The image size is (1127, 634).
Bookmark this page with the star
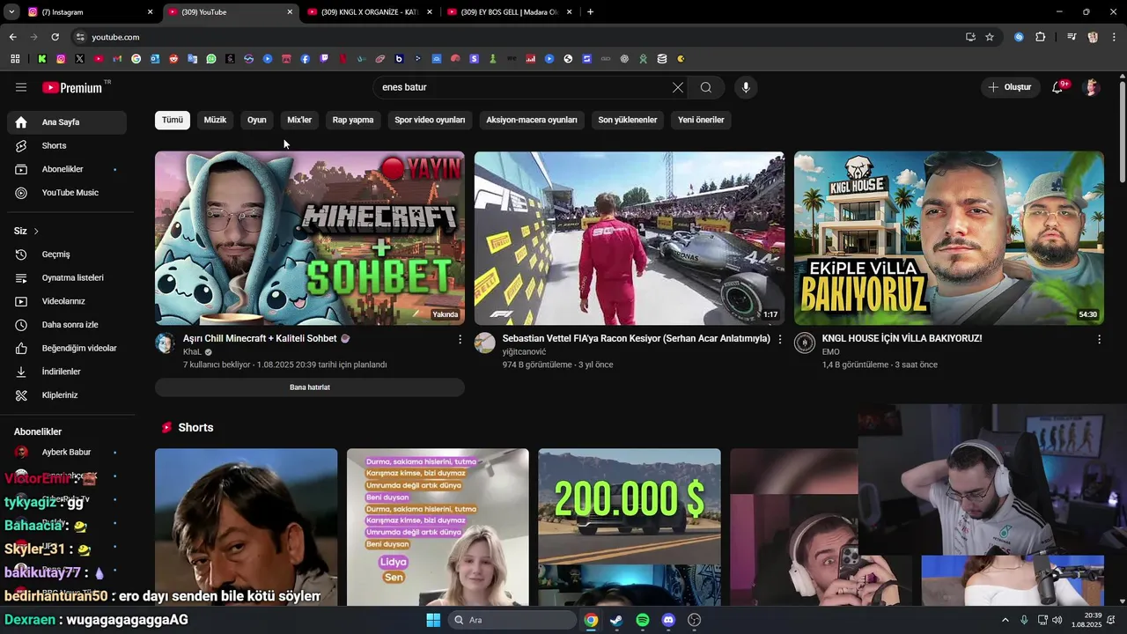tap(990, 37)
